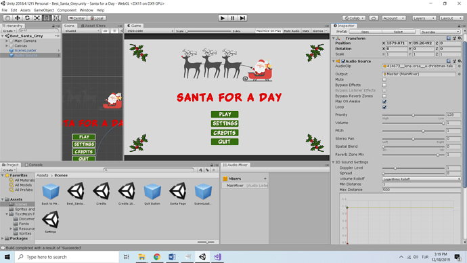Click Output mixer object picker circle

pos(460,74)
